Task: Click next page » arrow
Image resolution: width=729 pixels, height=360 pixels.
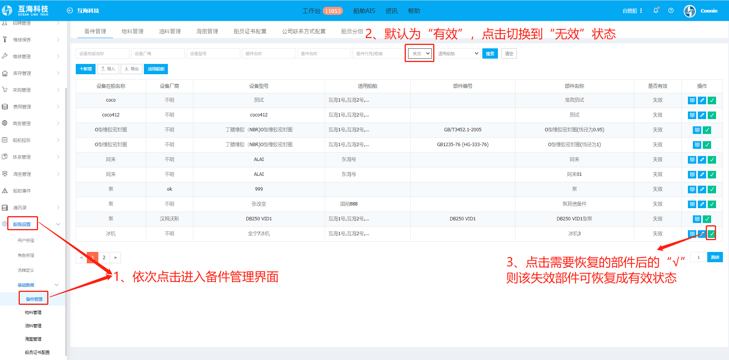Action: (115, 258)
